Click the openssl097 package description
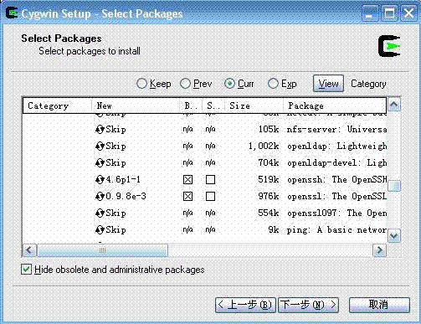Image resolution: width=421 pixels, height=324 pixels. pyautogui.click(x=337, y=213)
